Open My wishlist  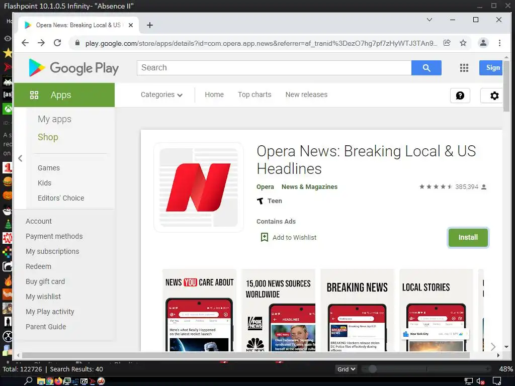[x=43, y=297]
